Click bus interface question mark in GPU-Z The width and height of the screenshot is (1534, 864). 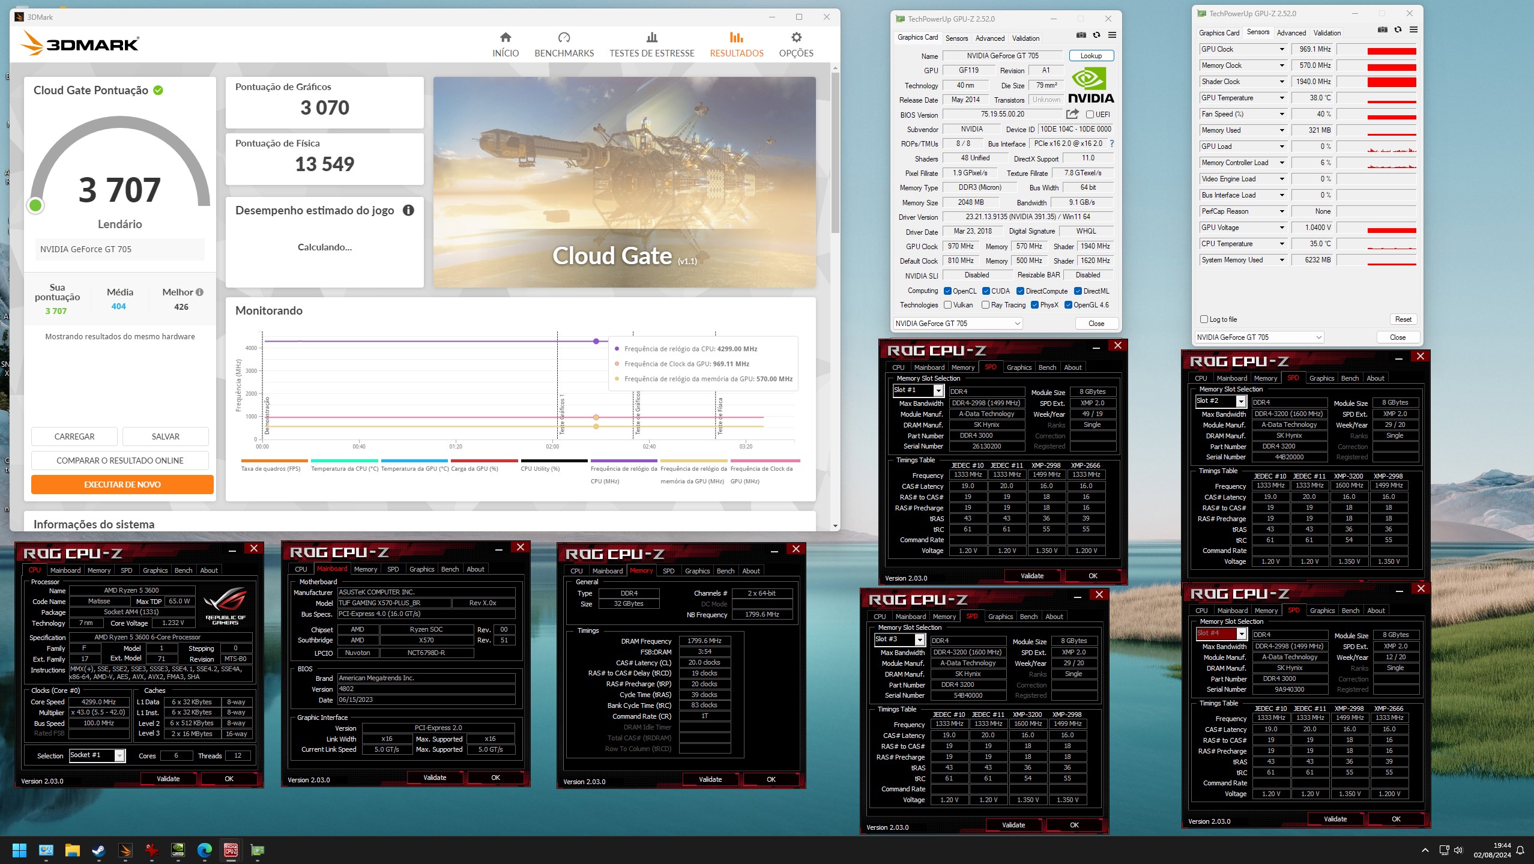(x=1112, y=143)
